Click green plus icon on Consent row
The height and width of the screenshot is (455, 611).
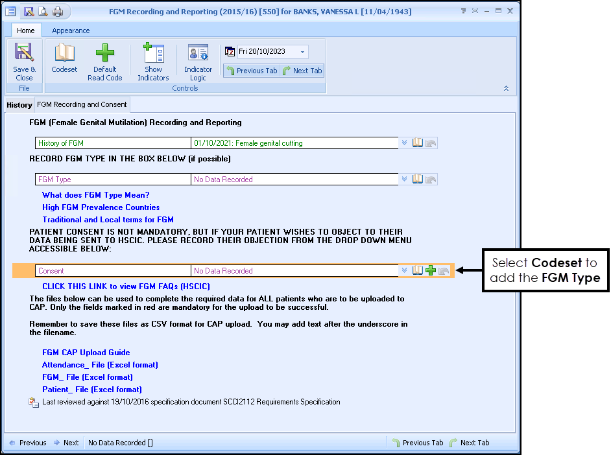pos(431,271)
